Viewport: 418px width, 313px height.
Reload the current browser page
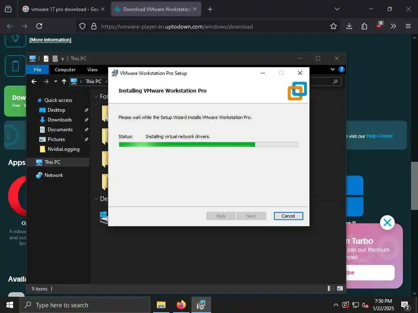pos(39,26)
